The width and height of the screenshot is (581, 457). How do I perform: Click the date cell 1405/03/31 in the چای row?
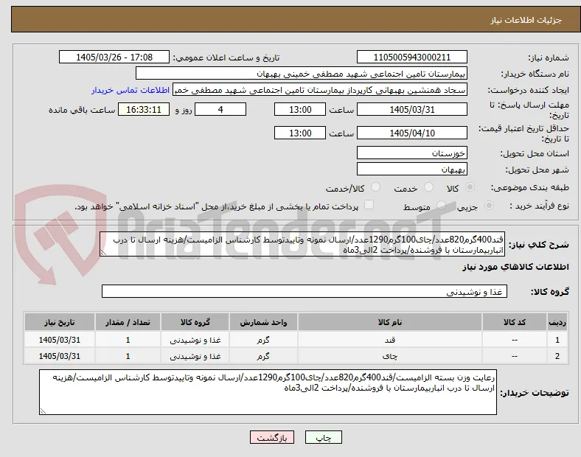coord(59,356)
